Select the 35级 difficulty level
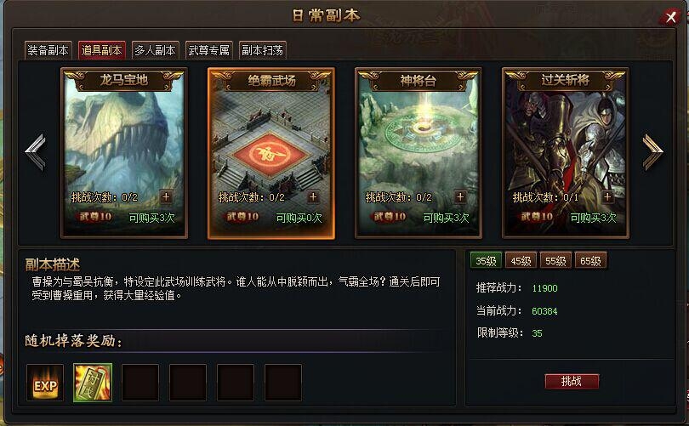The image size is (689, 426). point(486,261)
